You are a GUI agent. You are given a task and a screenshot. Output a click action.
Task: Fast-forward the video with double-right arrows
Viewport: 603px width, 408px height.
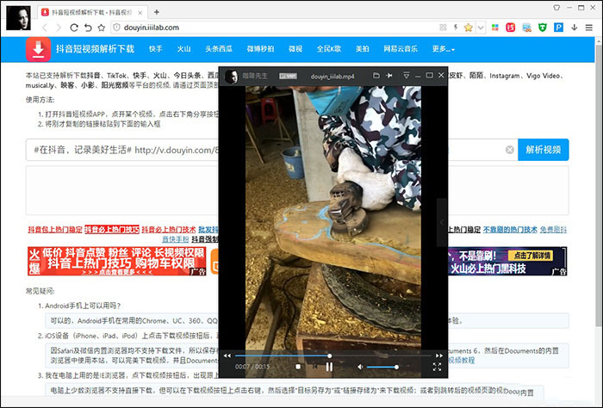(x=438, y=355)
